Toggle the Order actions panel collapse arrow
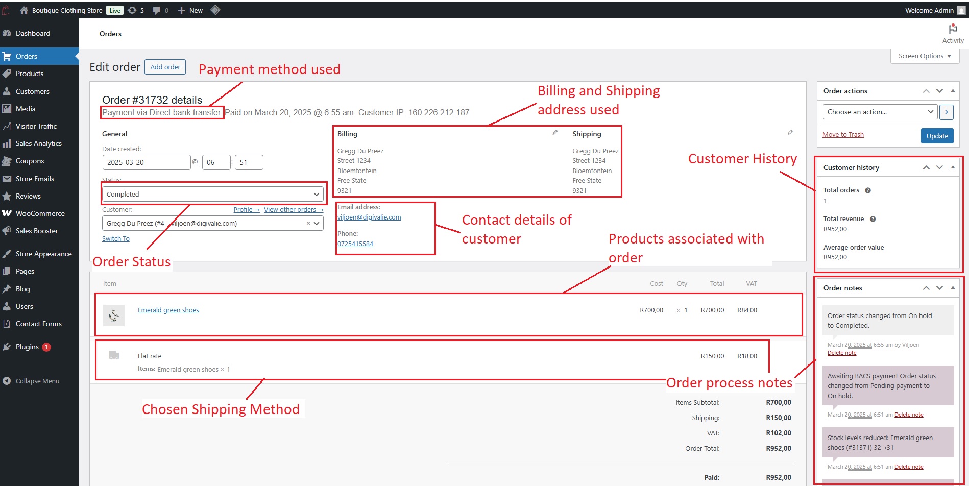 [x=953, y=91]
